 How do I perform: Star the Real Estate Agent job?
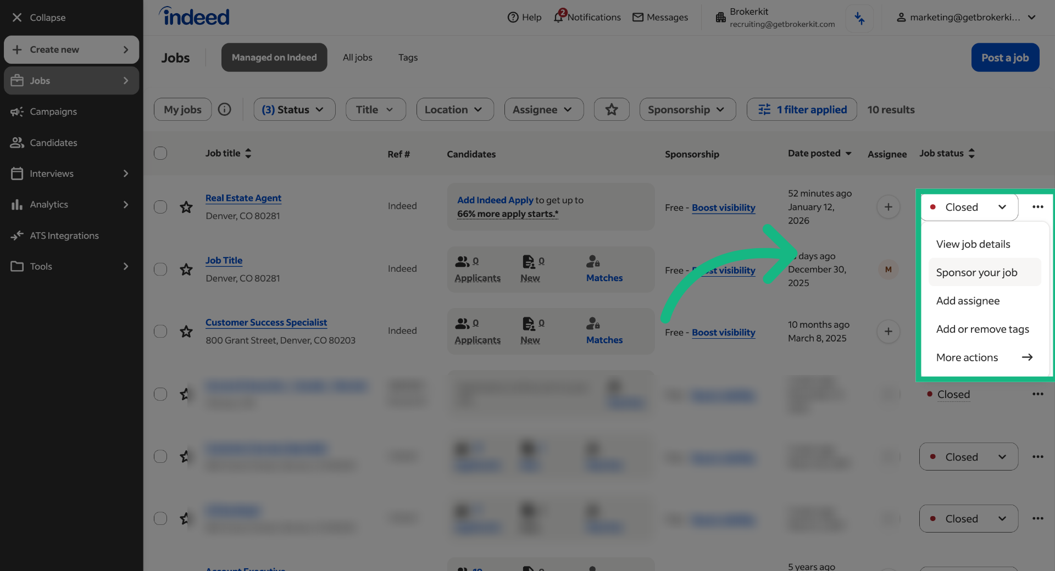click(186, 207)
